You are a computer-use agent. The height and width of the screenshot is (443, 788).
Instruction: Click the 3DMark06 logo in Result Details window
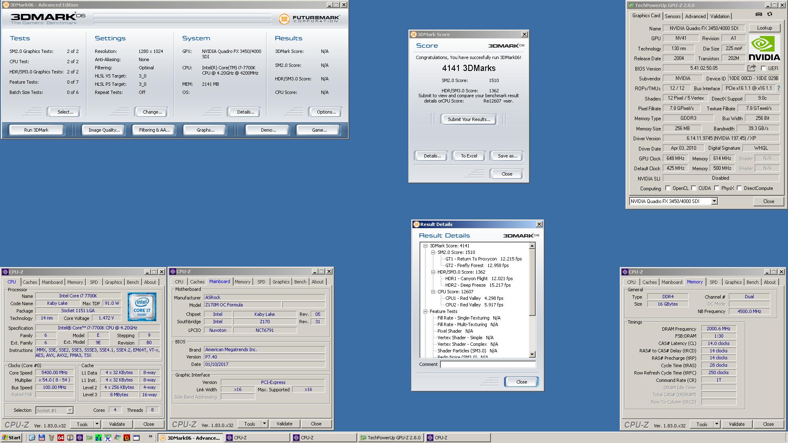click(x=521, y=235)
